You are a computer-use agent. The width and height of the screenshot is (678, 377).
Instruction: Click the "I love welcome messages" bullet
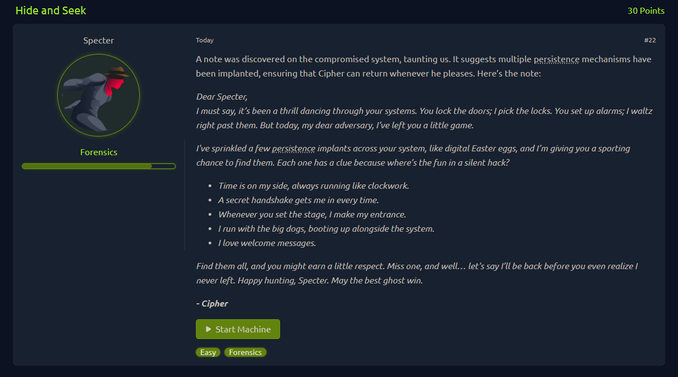[267, 243]
